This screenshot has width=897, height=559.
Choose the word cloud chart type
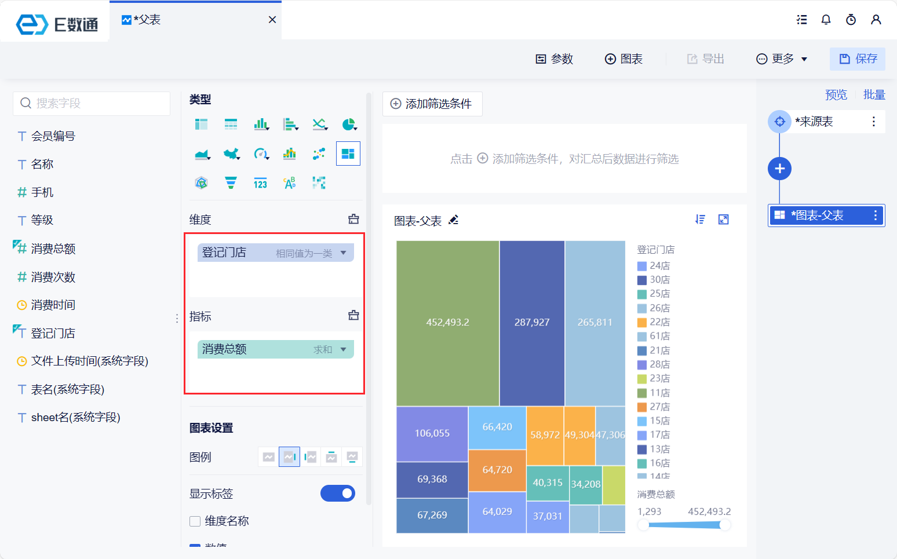tap(290, 183)
